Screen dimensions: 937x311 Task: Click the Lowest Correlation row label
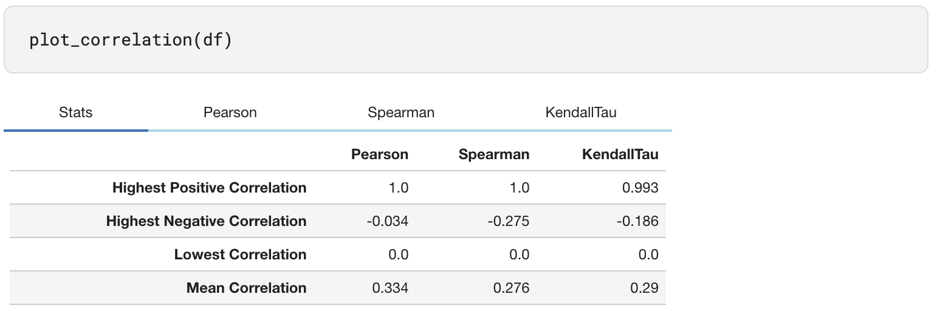[240, 255]
